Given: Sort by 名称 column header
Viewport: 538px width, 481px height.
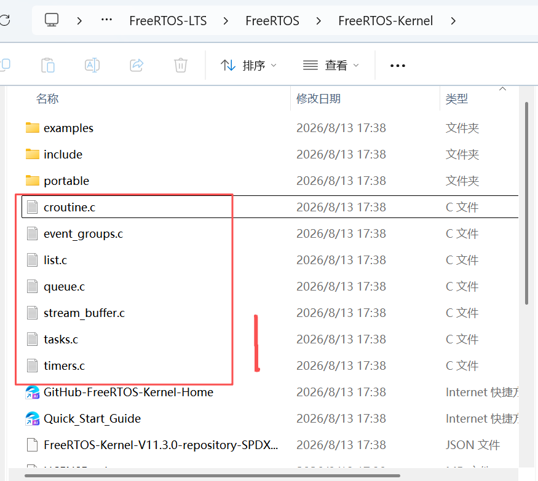Looking at the screenshot, I should pyautogui.click(x=47, y=99).
